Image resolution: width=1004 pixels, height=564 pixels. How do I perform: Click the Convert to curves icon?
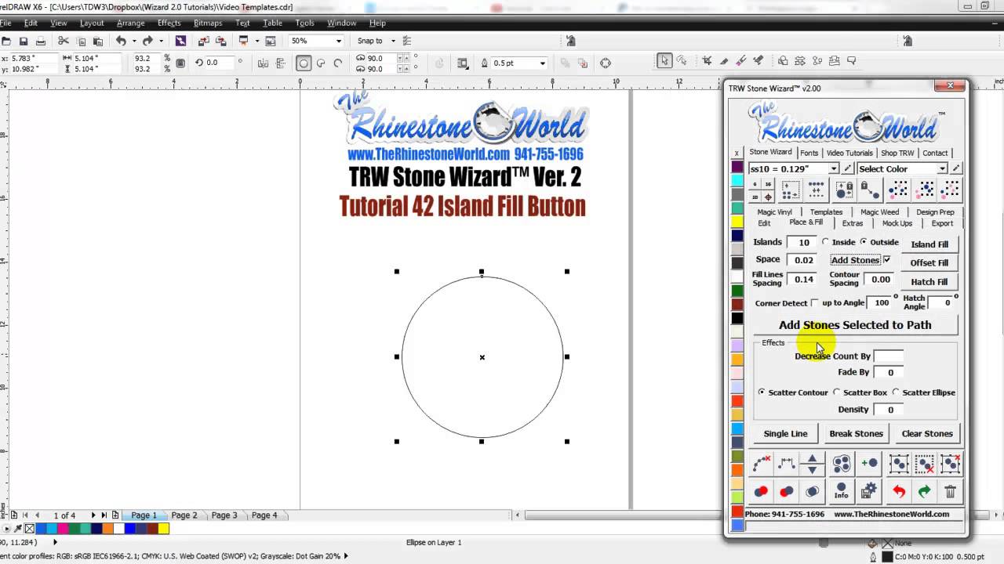(606, 63)
